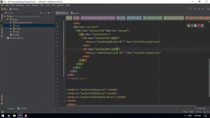
Task: Open the File menu
Action: coord(2,5)
